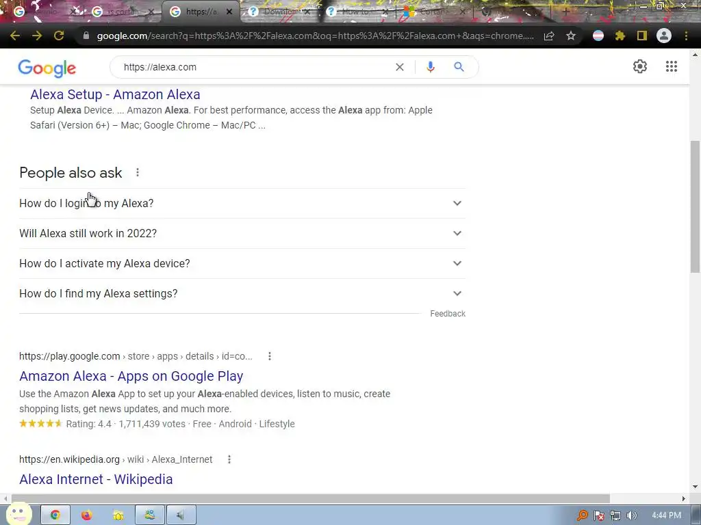The width and height of the screenshot is (701, 525).
Task: Toggle the Chrome side panel icon
Action: [642, 36]
